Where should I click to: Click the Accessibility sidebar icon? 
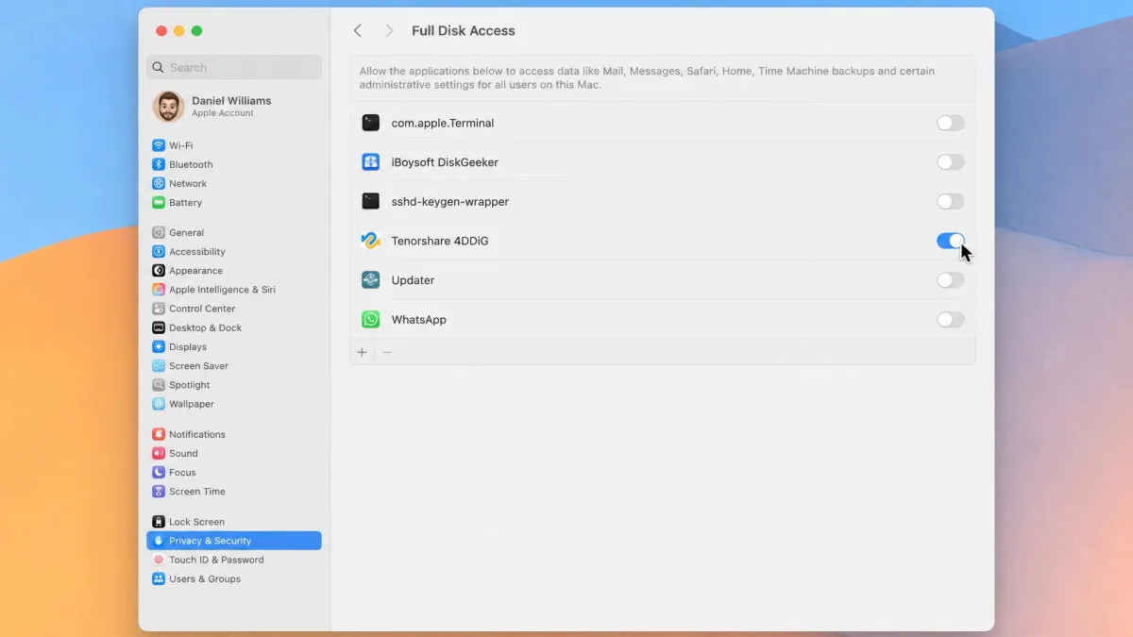(159, 251)
